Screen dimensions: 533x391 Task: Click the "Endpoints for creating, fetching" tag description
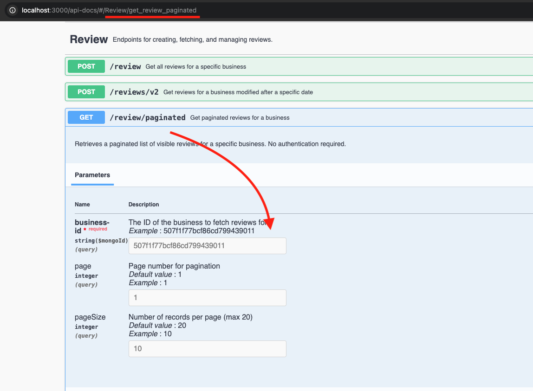tap(192, 40)
